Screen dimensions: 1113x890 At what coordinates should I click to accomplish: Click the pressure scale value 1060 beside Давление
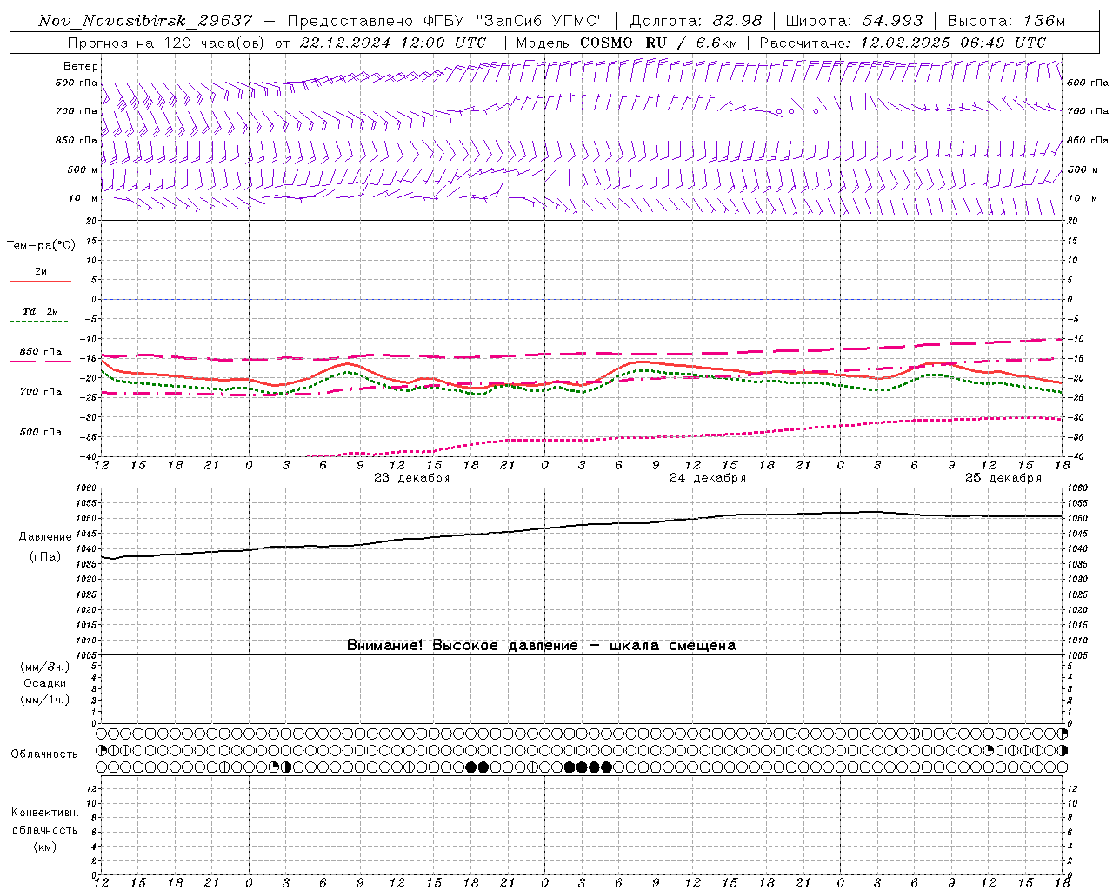[x=86, y=488]
